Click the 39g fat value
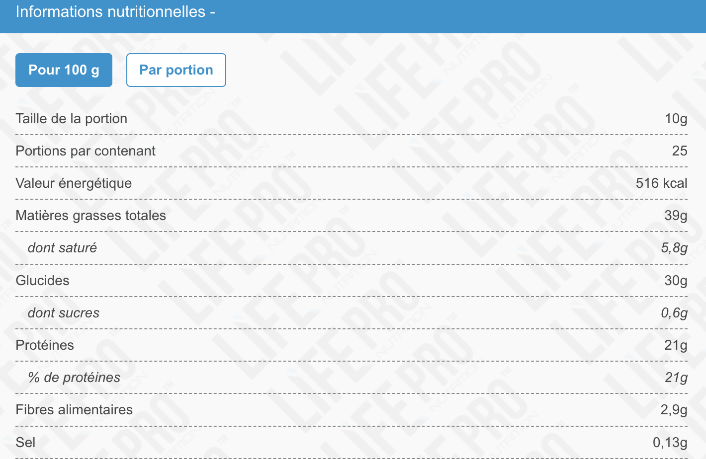This screenshot has height=459, width=706. click(x=676, y=216)
